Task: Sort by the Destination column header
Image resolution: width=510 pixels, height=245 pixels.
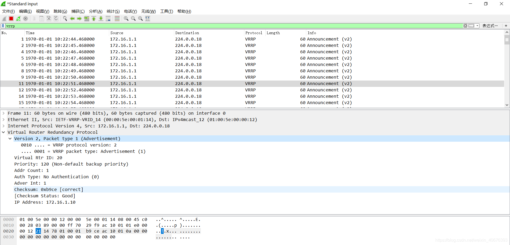Action: [209, 33]
